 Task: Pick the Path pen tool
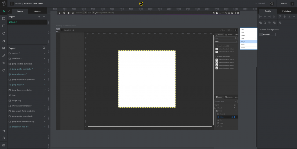point(3,63)
